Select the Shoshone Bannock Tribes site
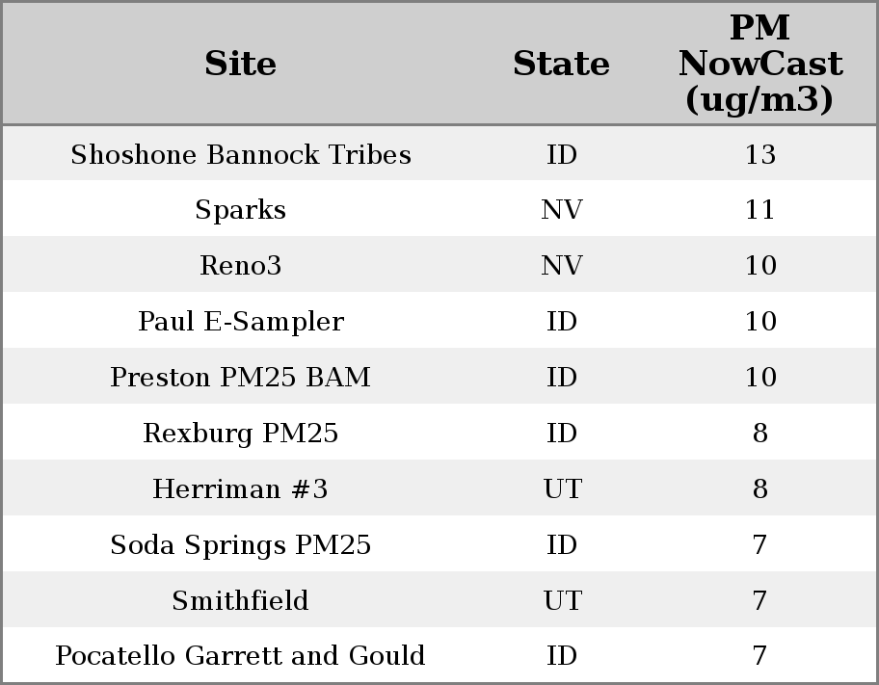The image size is (879, 685). click(x=240, y=154)
